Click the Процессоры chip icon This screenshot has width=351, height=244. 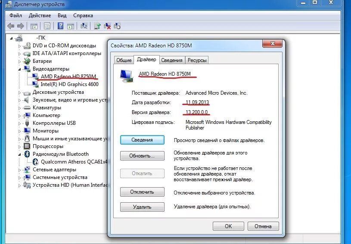(27, 146)
